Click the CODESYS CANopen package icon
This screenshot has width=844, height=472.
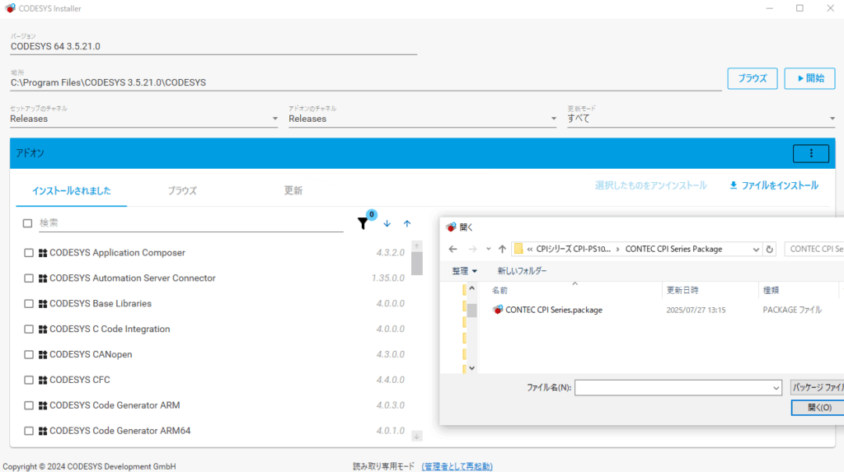pos(43,355)
